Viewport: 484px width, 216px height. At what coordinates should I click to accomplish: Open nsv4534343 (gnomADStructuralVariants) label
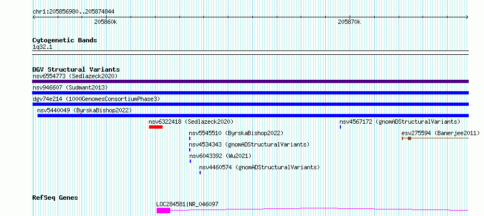tap(249, 144)
